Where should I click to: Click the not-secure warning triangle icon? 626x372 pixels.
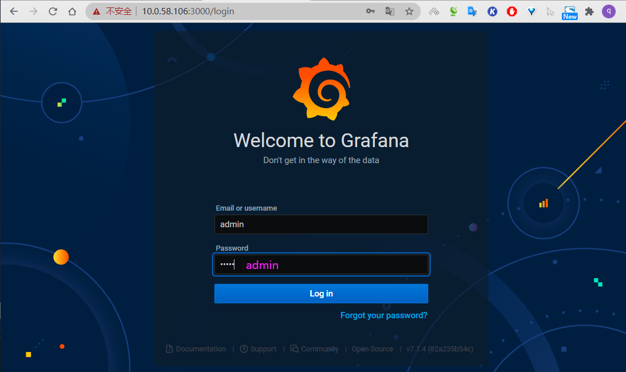tap(96, 11)
